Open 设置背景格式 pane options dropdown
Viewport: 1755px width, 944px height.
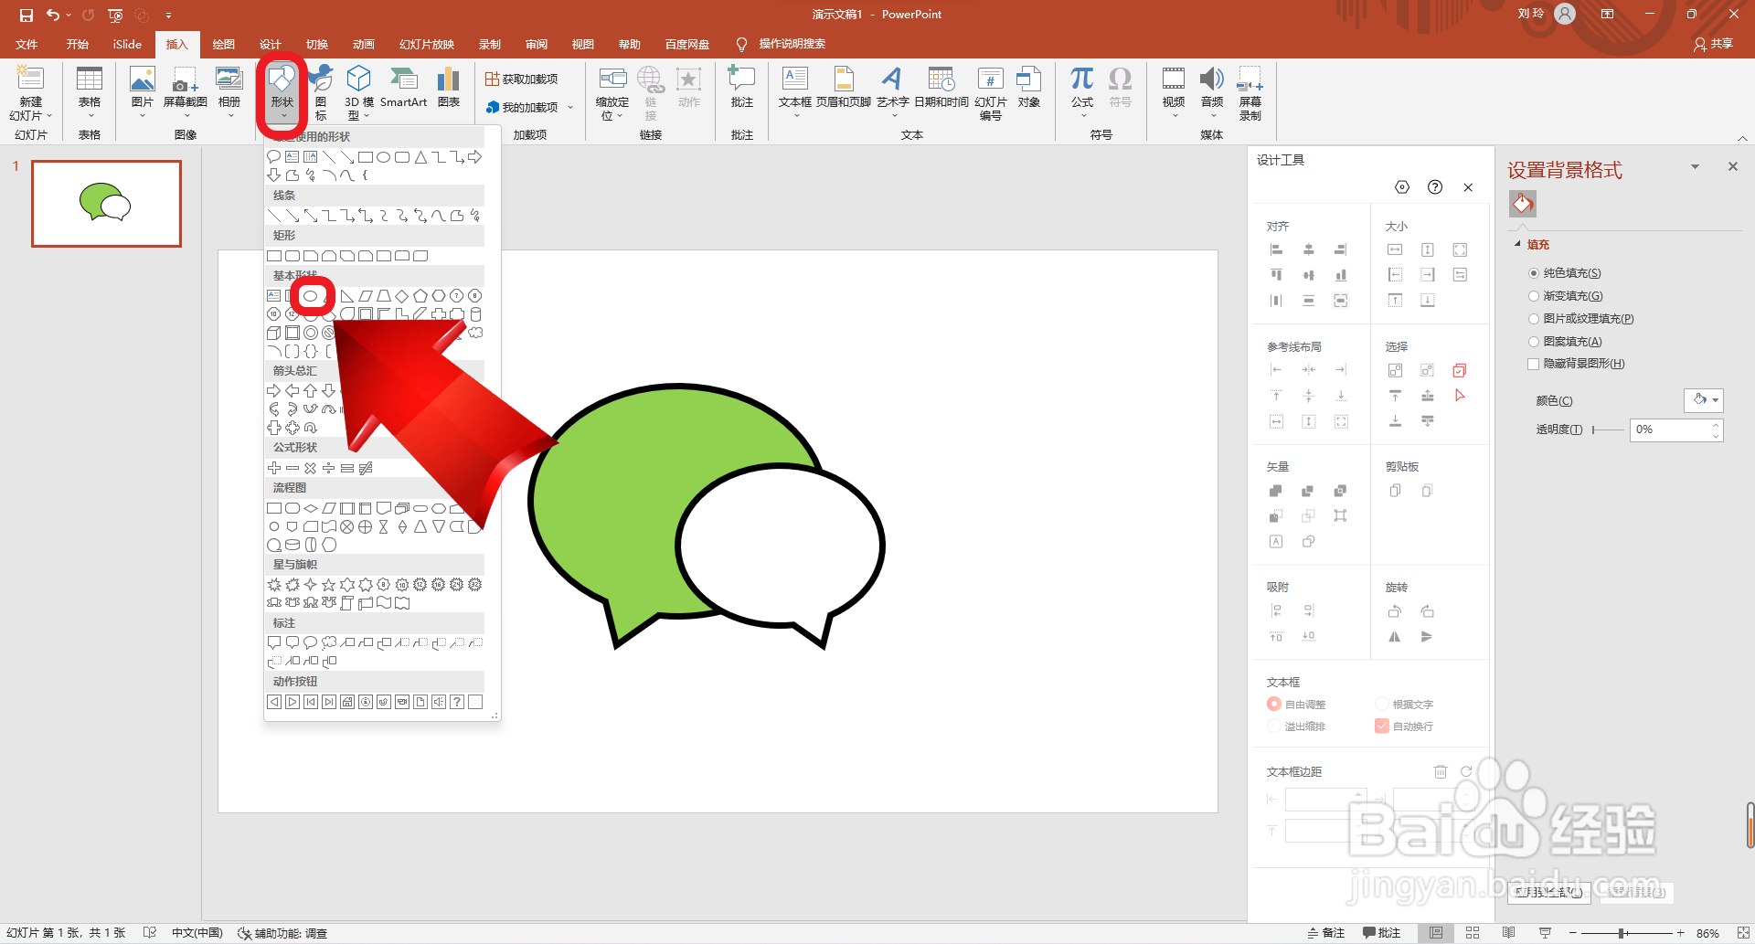click(x=1695, y=167)
